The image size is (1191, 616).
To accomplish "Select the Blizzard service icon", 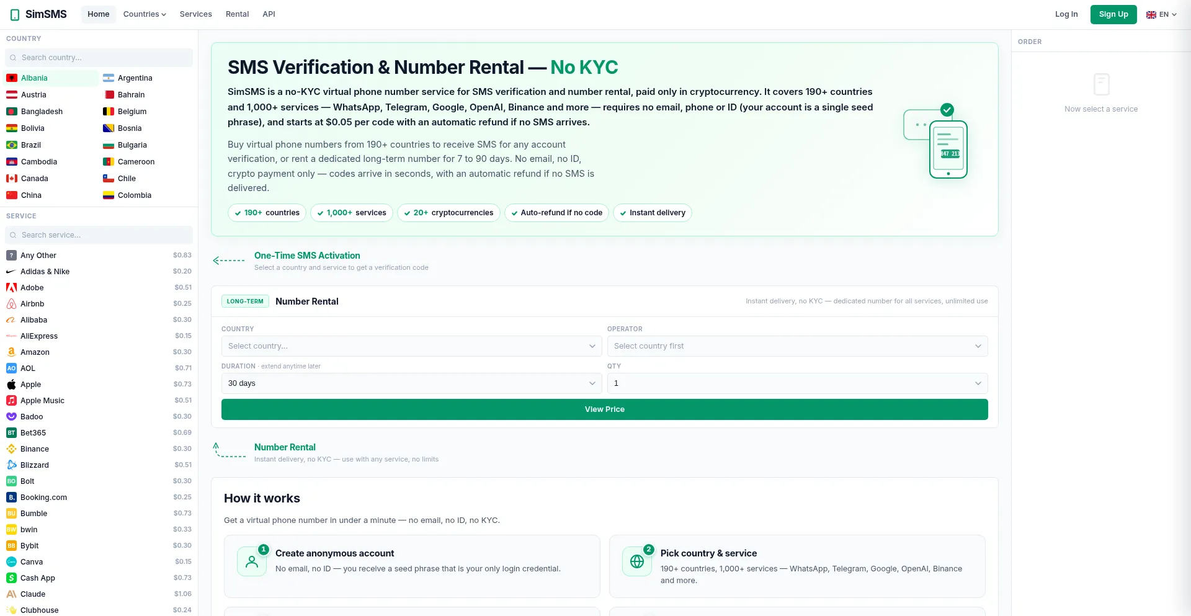I will (x=11, y=465).
